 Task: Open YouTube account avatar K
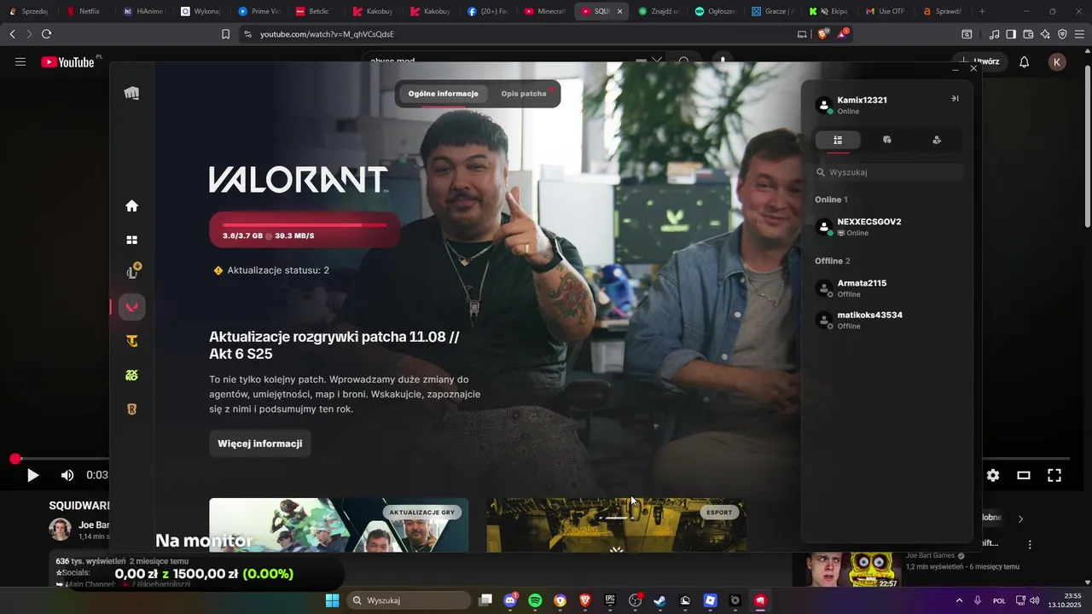[x=1057, y=61]
